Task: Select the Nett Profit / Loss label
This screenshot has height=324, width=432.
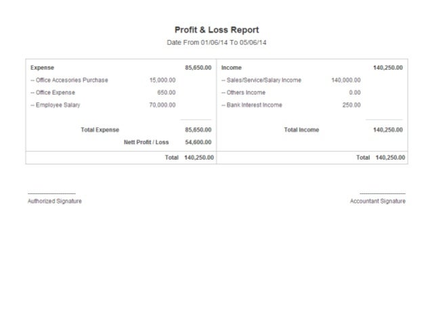Action: click(x=146, y=142)
